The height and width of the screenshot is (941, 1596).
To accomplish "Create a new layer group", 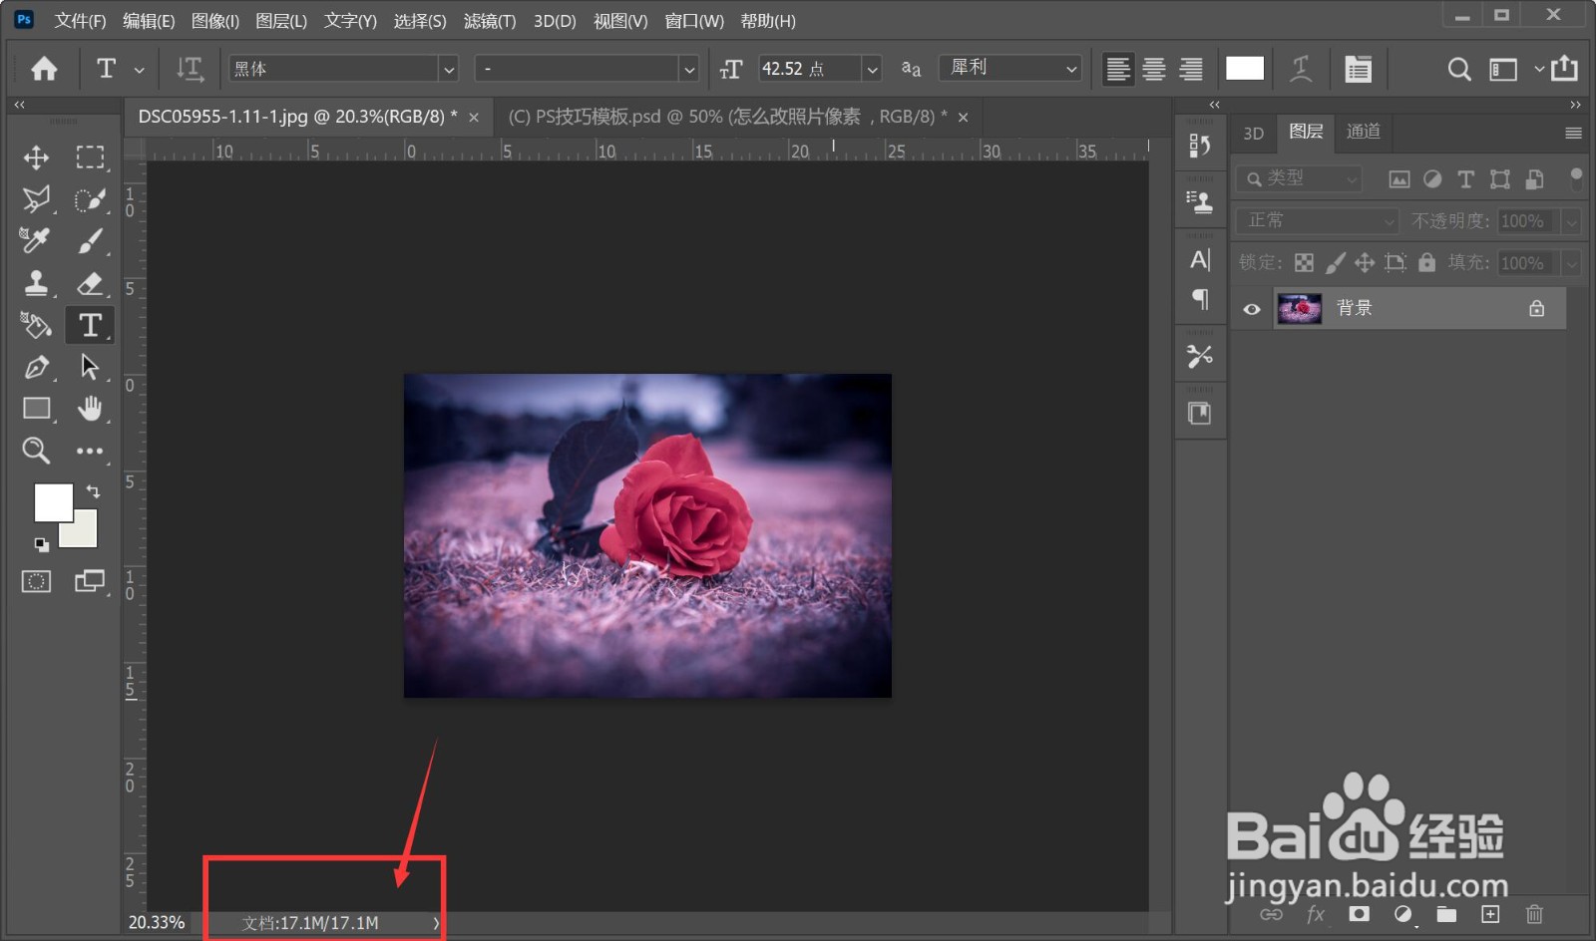I will coord(1446,914).
